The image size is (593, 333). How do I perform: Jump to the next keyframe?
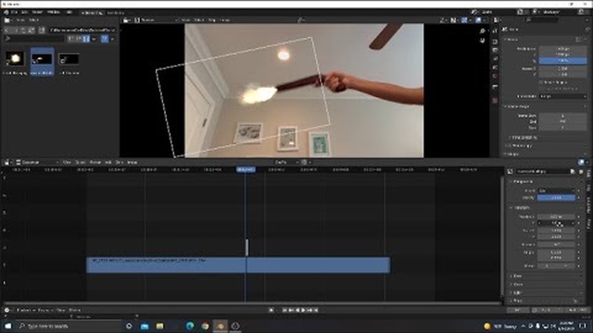(309, 310)
